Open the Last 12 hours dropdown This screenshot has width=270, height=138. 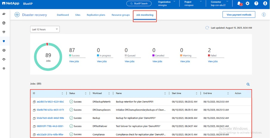(x=45, y=29)
